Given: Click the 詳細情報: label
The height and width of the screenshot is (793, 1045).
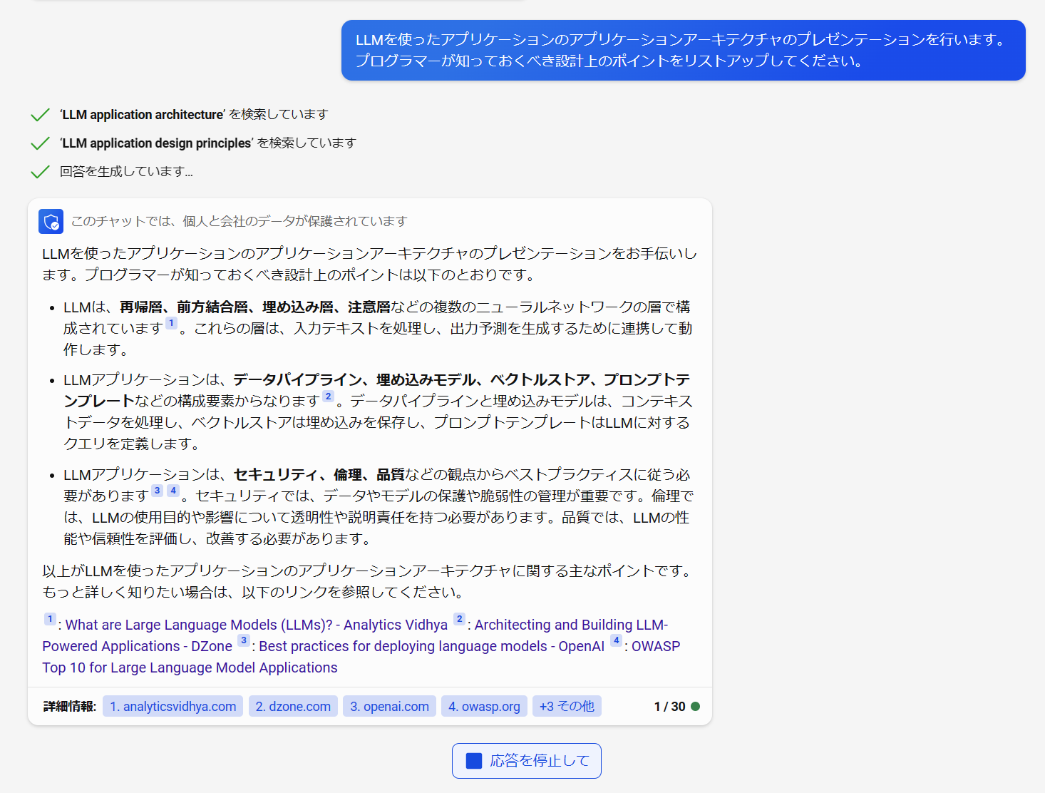Looking at the screenshot, I should (70, 707).
